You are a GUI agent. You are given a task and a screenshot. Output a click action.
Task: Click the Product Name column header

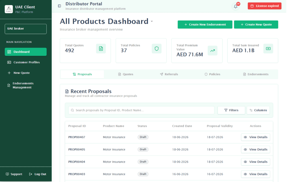[114, 126]
